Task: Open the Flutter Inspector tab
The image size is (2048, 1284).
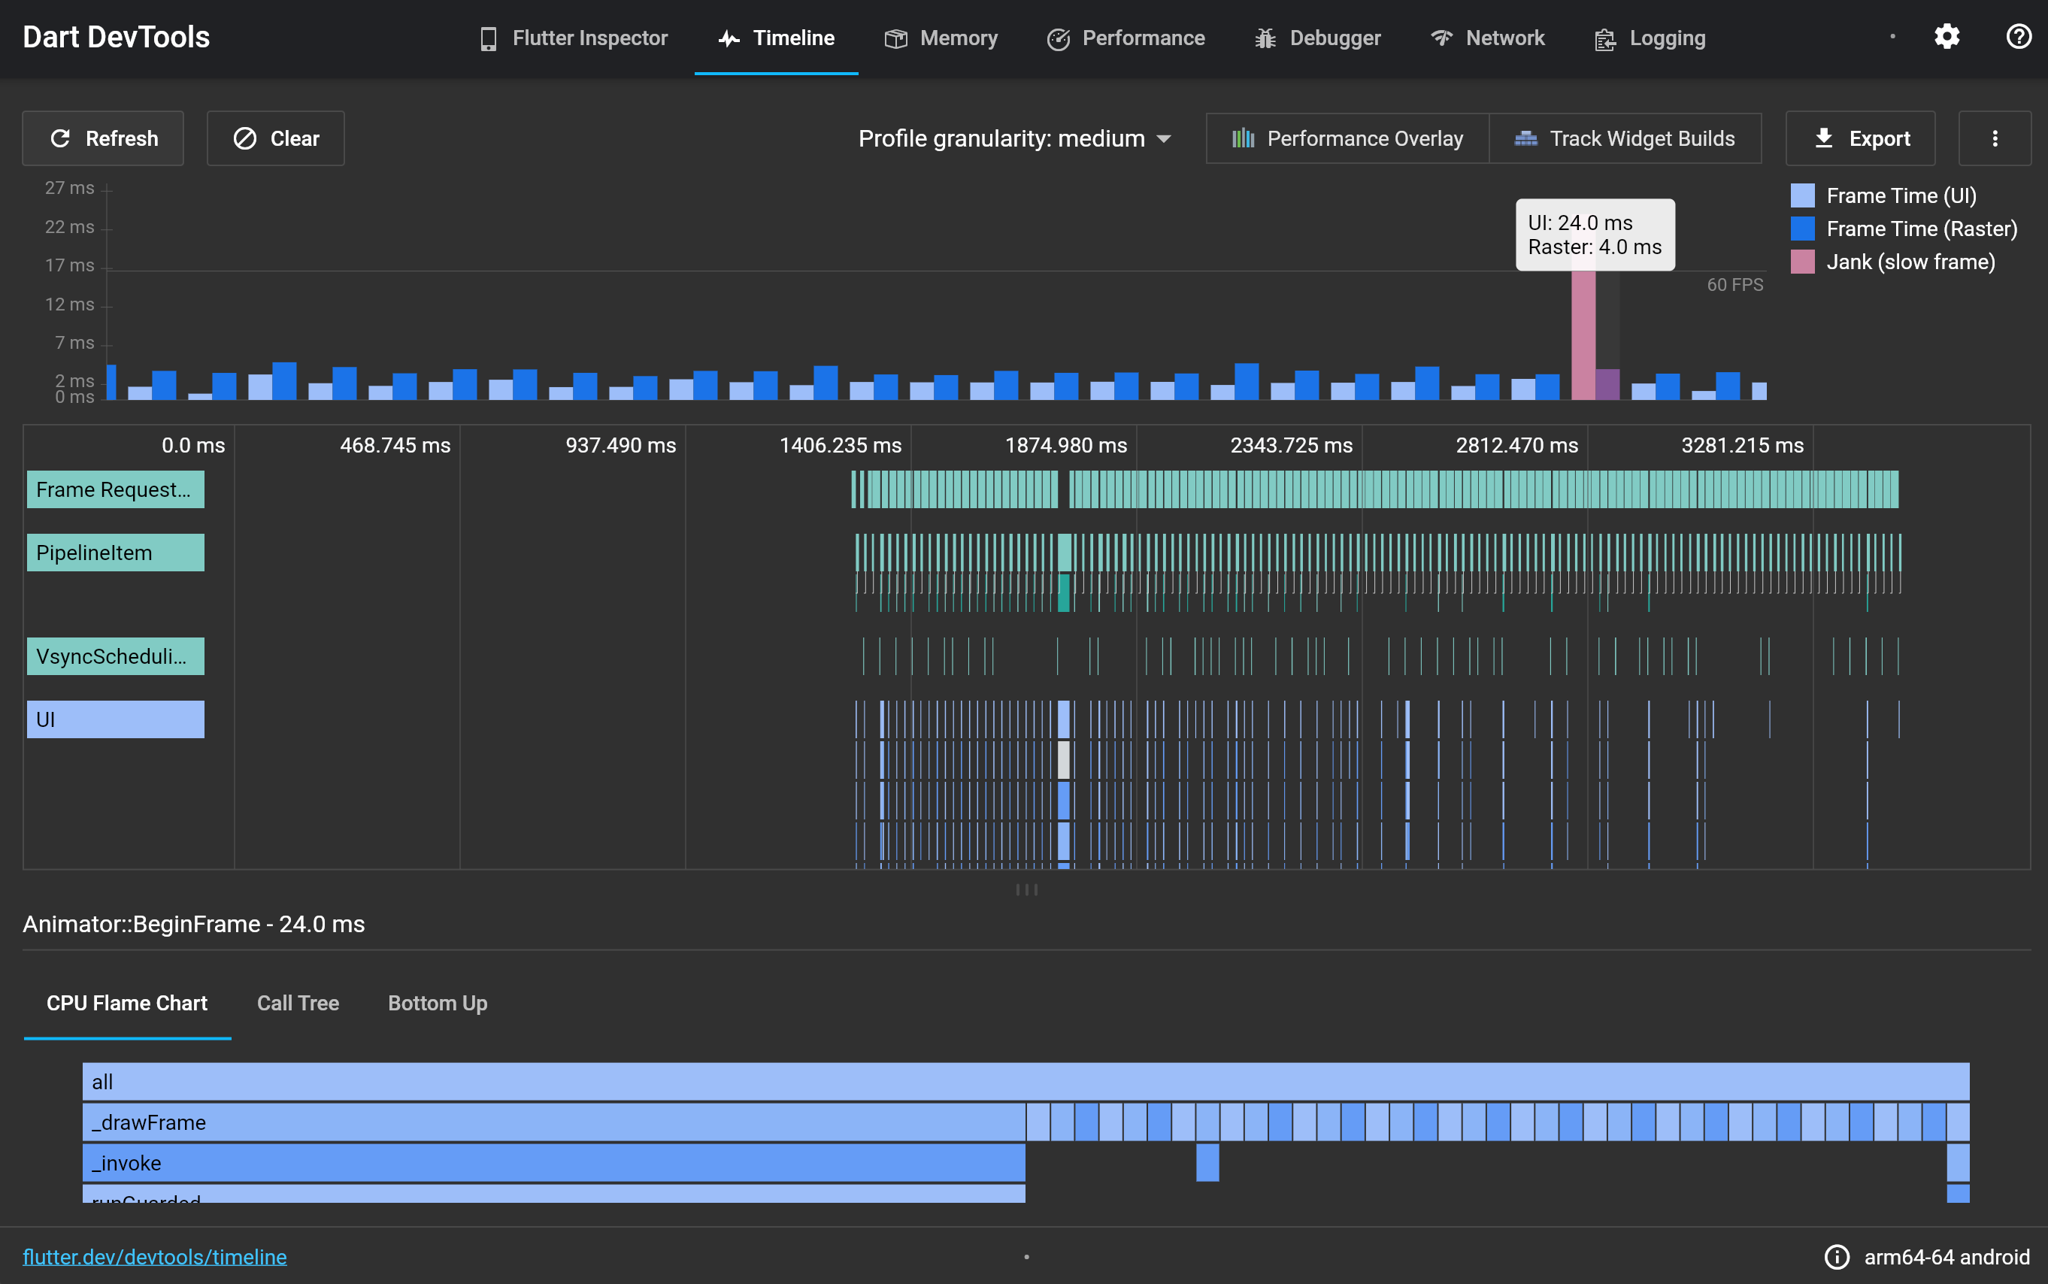Action: point(573,38)
